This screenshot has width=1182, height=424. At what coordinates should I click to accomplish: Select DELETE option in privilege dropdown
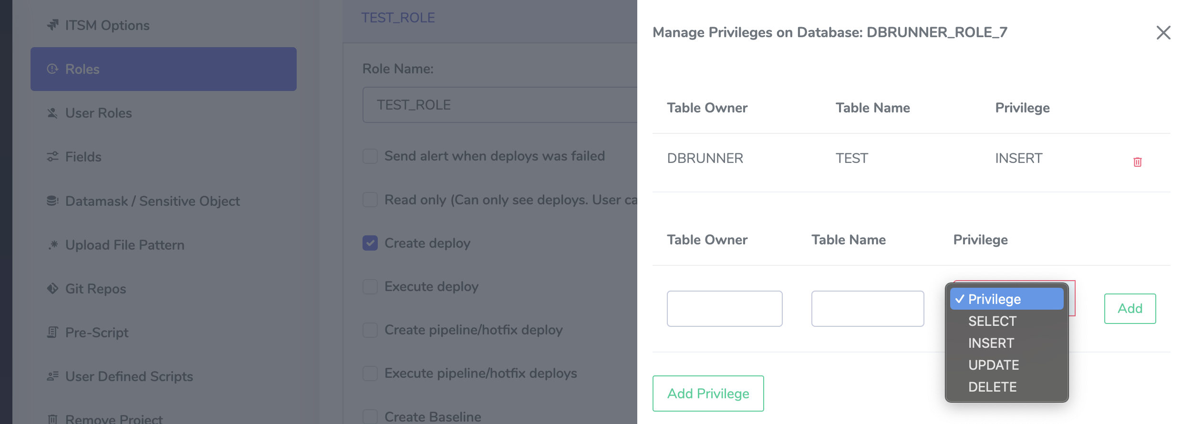tap(992, 387)
